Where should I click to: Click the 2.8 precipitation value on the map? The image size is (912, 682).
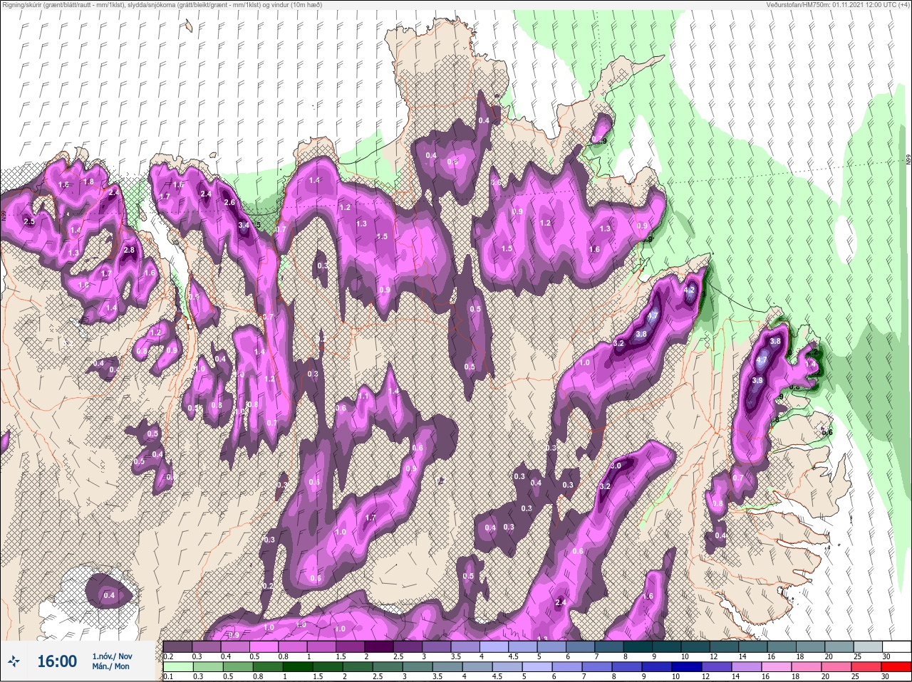[x=129, y=250]
